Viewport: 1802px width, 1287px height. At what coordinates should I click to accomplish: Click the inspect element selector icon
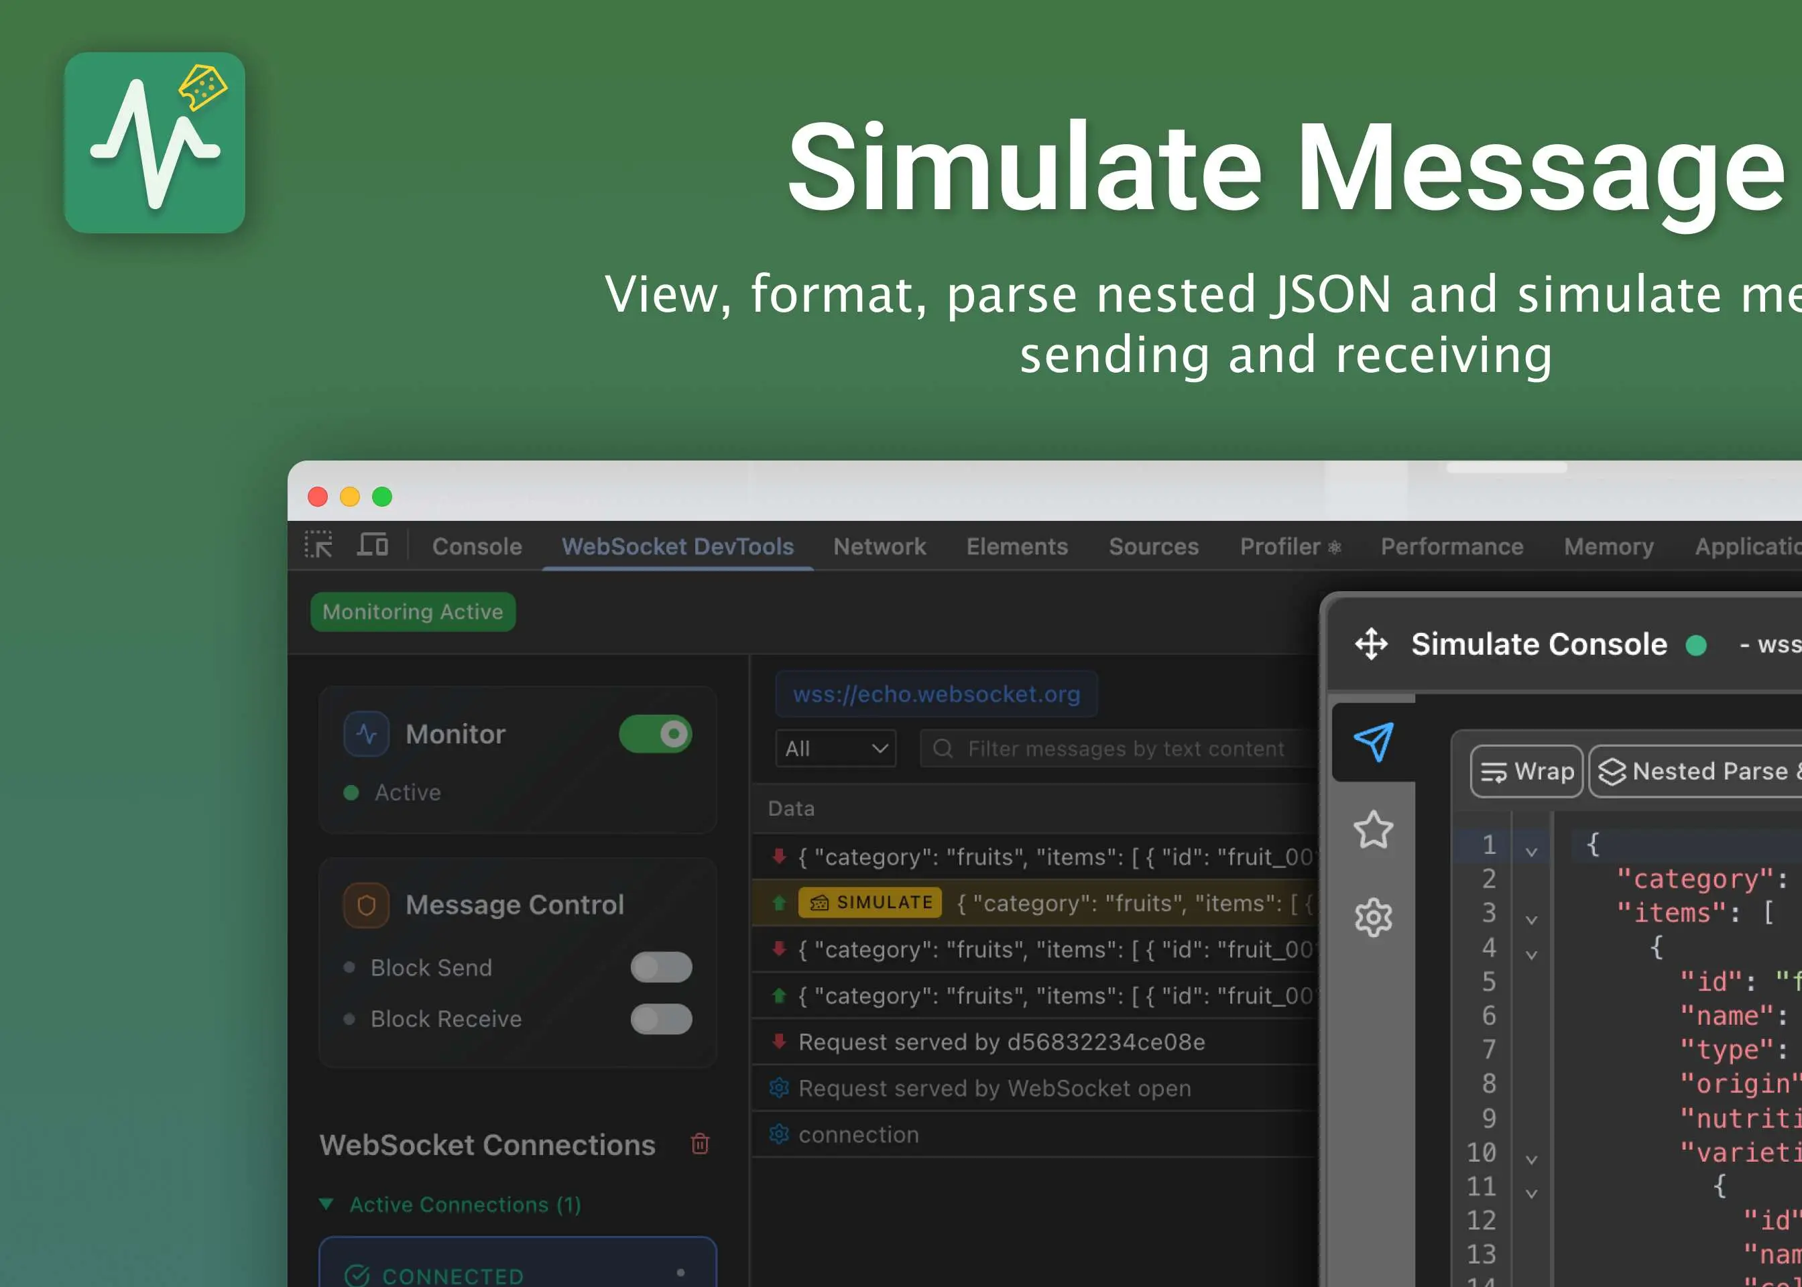[318, 545]
